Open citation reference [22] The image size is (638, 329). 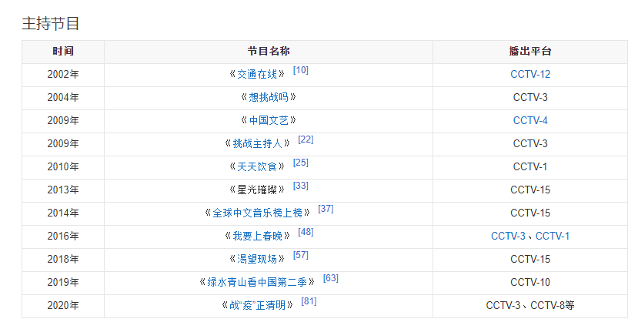[x=306, y=139]
